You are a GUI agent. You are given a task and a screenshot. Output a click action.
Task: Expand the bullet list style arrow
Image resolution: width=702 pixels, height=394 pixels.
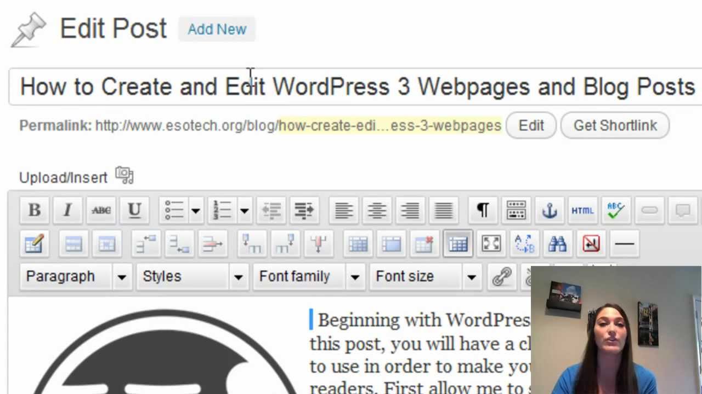pyautogui.click(x=196, y=211)
